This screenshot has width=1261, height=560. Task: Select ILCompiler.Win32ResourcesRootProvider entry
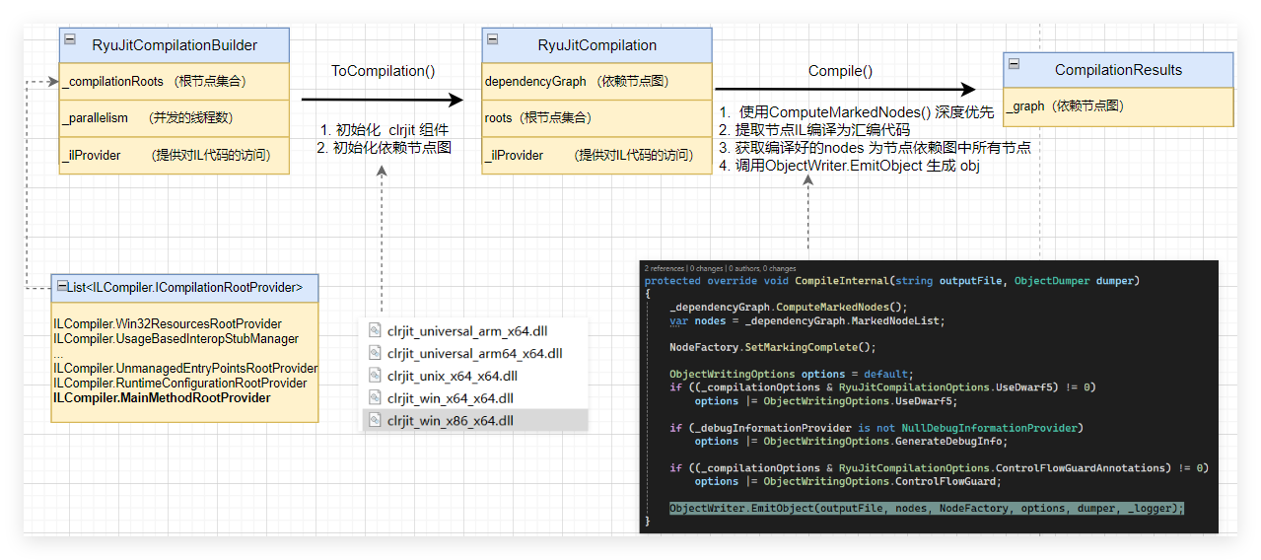[x=168, y=324]
